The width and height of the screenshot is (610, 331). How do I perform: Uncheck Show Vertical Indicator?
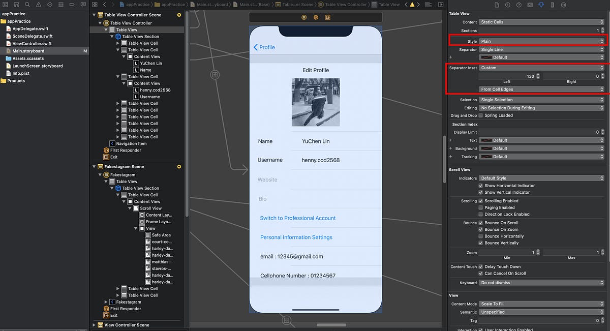(481, 192)
